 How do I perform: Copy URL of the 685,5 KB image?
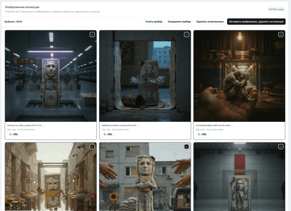tap(202, 134)
